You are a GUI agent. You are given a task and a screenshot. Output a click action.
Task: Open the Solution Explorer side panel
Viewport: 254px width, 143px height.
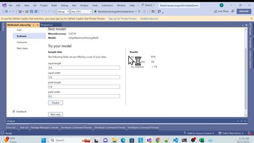point(250,59)
